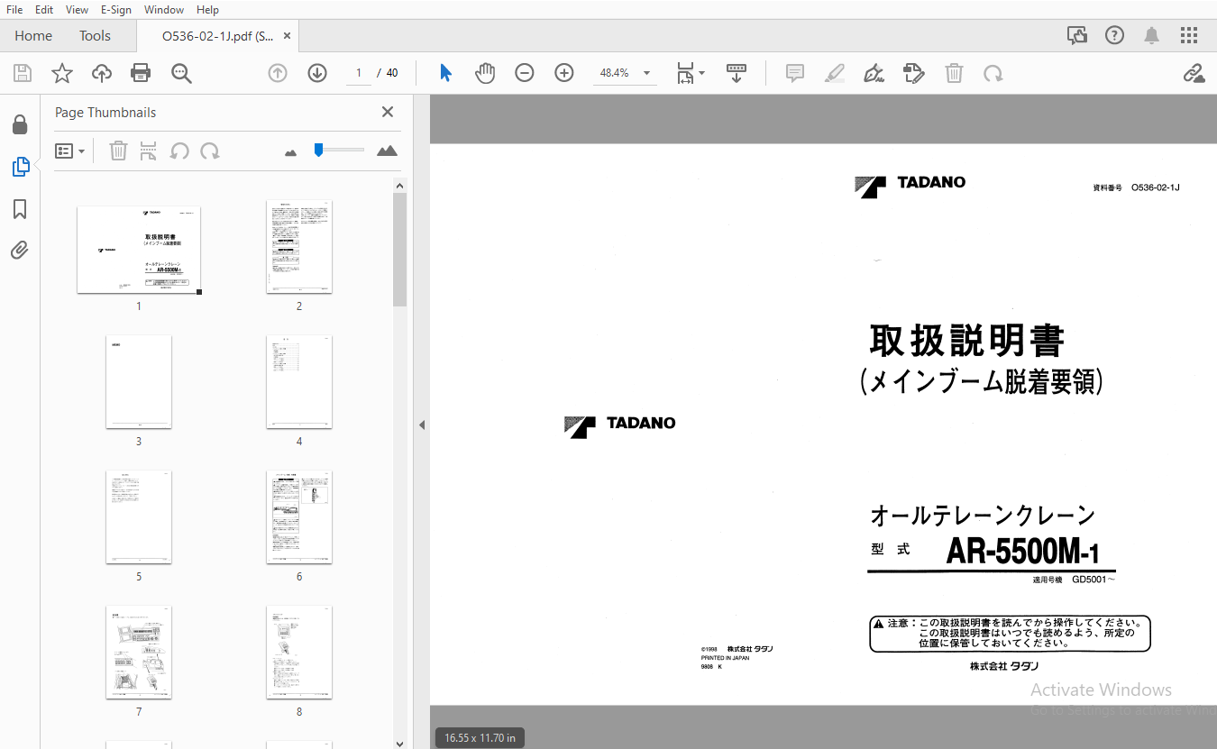The width and height of the screenshot is (1217, 749).
Task: Open the chat help icon in the top bar
Action: coord(1077,36)
